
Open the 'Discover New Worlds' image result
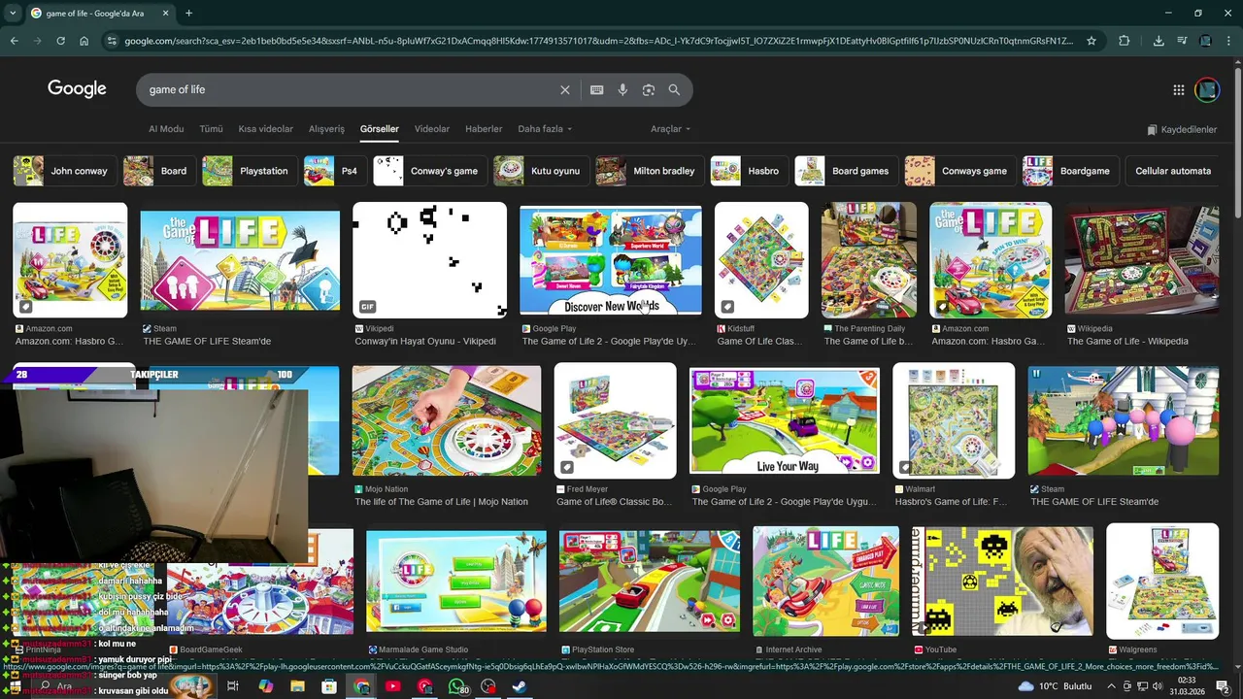pos(611,260)
